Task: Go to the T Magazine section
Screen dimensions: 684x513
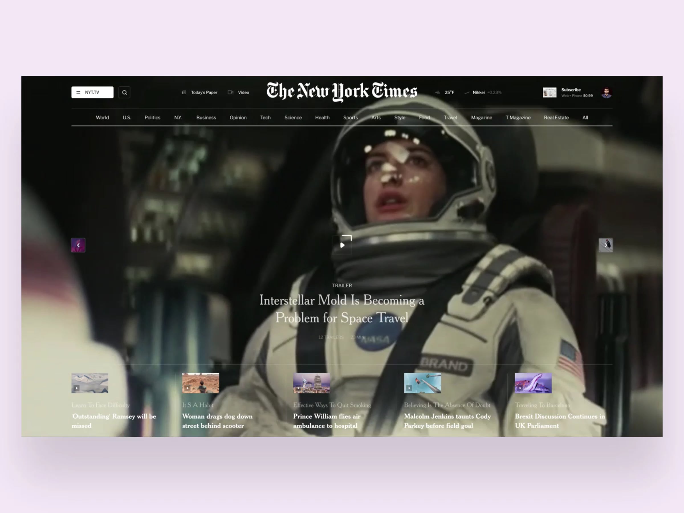Action: click(518, 117)
